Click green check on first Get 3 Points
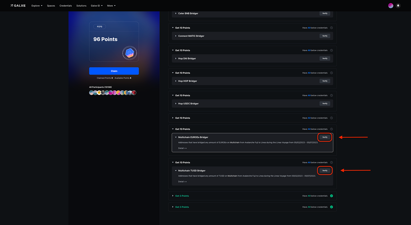This screenshot has width=411, height=225. 331,196
